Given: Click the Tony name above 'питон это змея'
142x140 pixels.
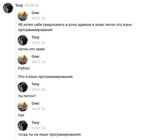Looking at the screenshot, I should (x=36, y=37).
